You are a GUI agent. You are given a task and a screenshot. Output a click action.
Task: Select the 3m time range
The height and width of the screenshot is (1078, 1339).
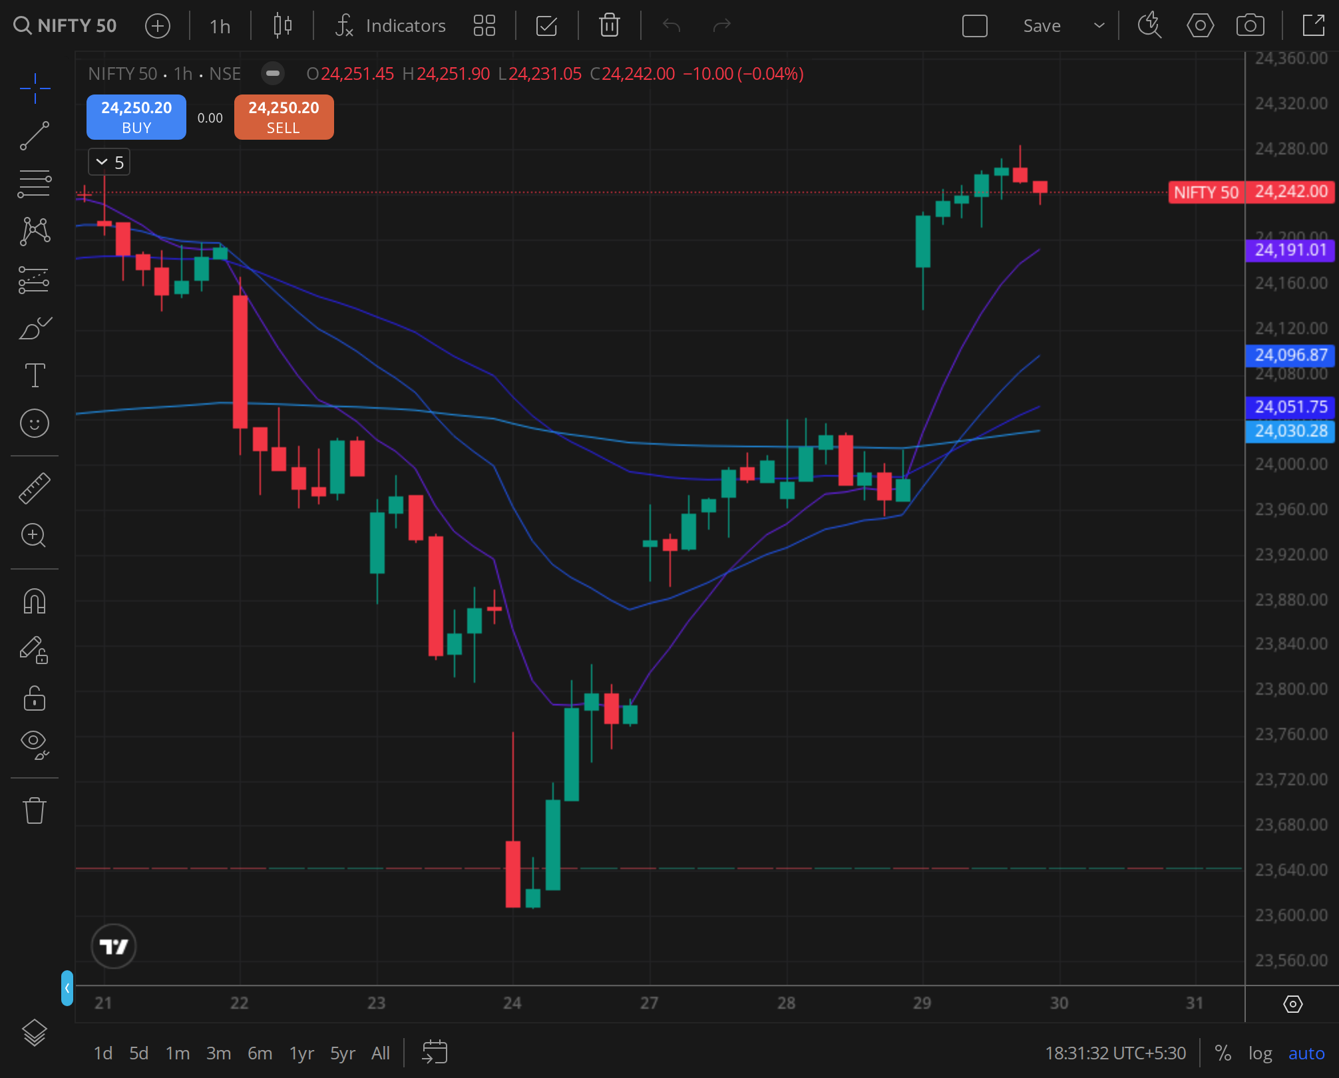(219, 1053)
